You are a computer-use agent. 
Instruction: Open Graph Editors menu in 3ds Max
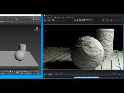coord(8,17)
